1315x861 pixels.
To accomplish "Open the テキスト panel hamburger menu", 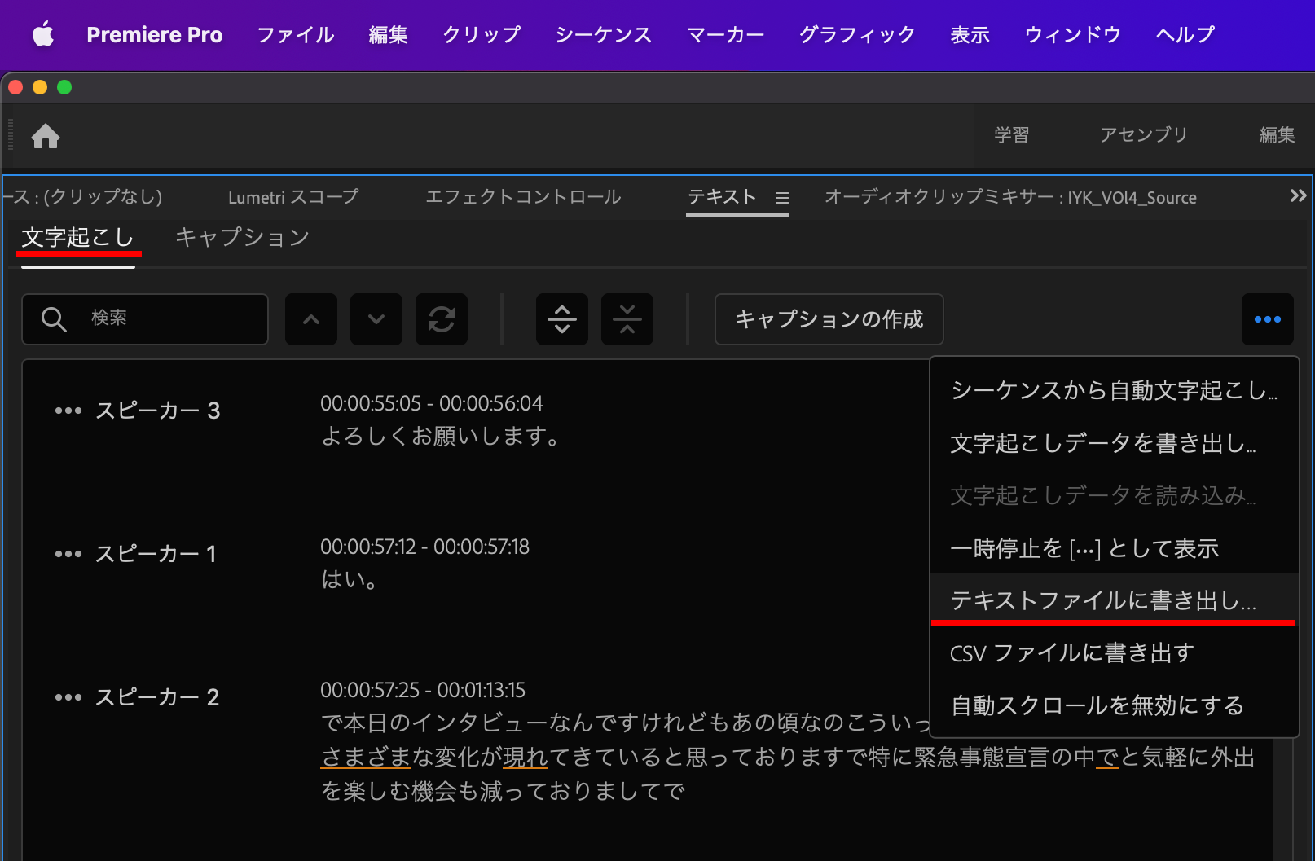I will pos(782,198).
